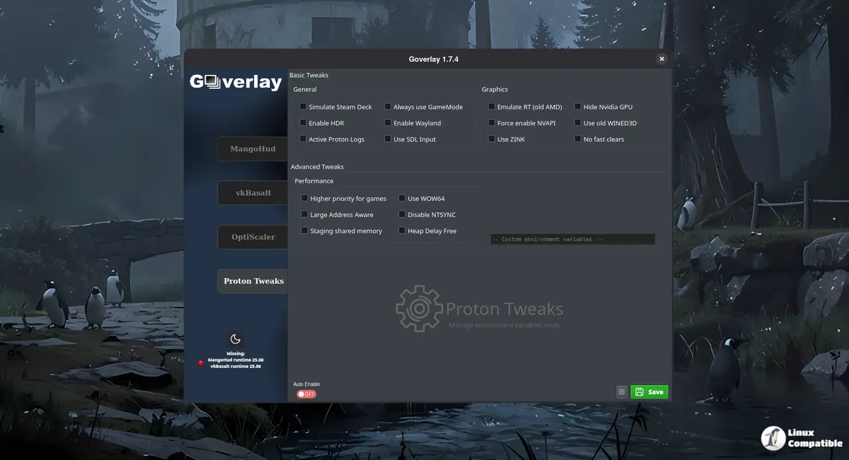This screenshot has height=460, width=849.
Task: Close the Goverlay window
Action: (661, 59)
